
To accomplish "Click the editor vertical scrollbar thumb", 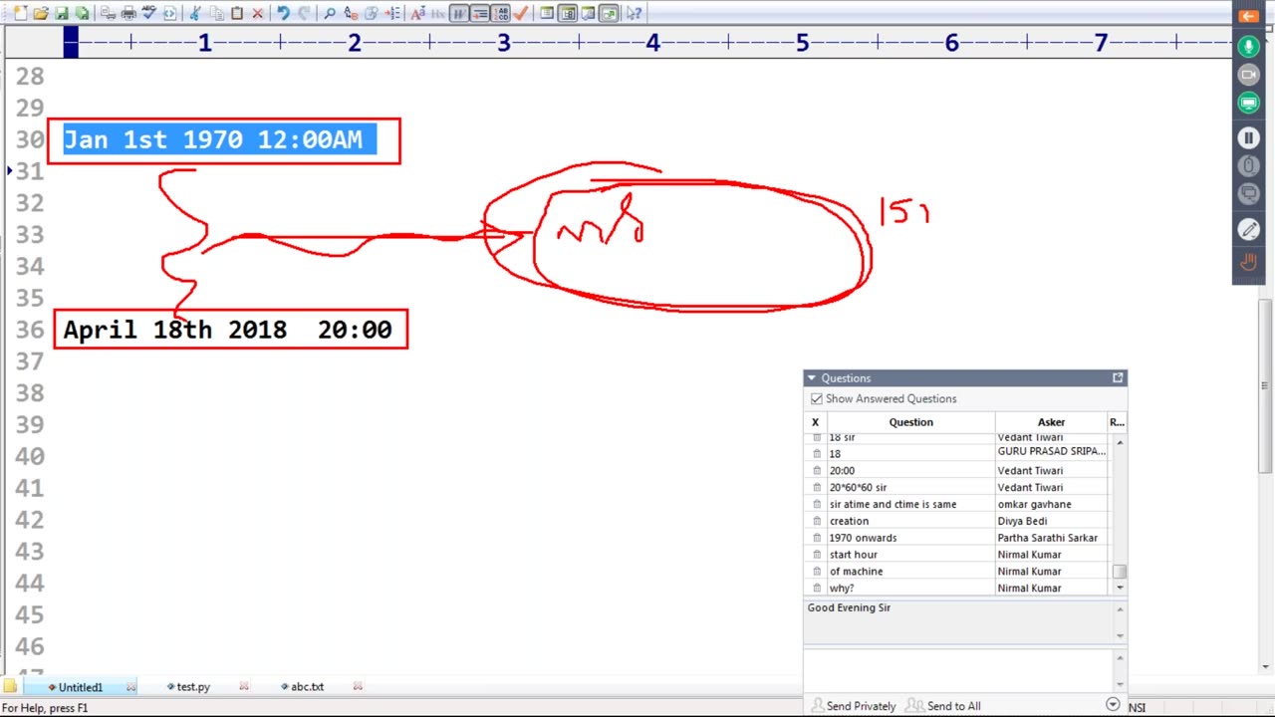I will pyautogui.click(x=1265, y=384).
